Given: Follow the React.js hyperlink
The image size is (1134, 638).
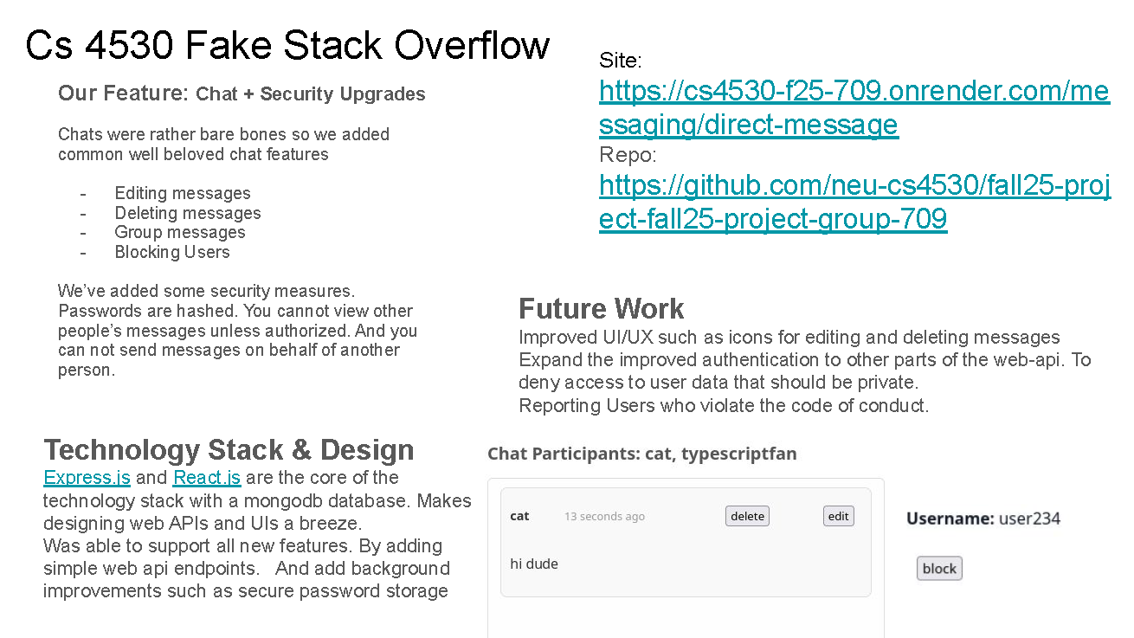Looking at the screenshot, I should coord(207,478).
